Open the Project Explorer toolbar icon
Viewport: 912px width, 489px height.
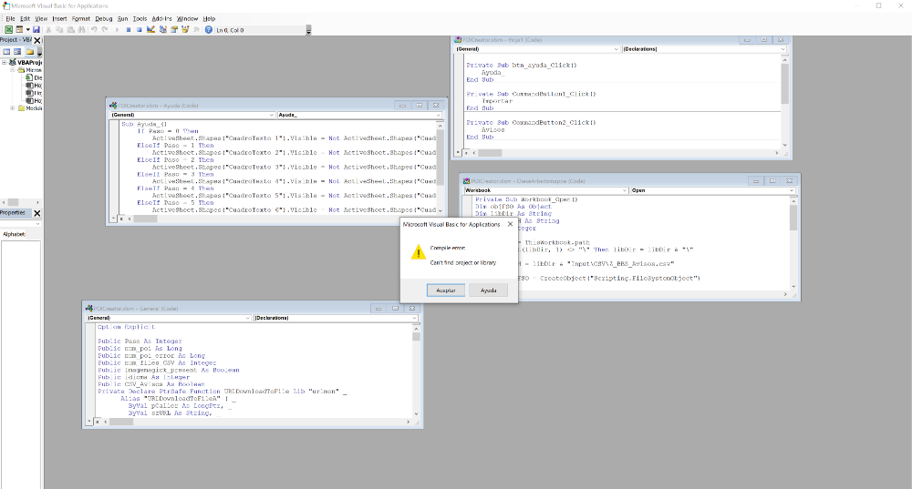point(163,30)
